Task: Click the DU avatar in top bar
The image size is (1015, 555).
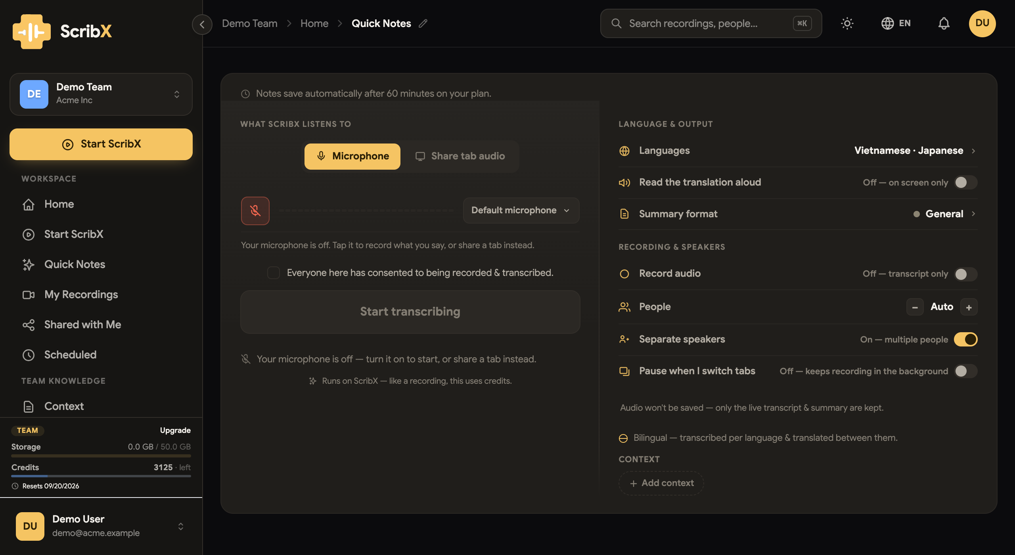Action: point(982,23)
